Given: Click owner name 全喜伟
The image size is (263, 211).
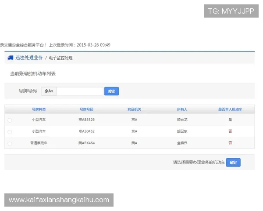Looking at the screenshot, I should click(182, 143).
